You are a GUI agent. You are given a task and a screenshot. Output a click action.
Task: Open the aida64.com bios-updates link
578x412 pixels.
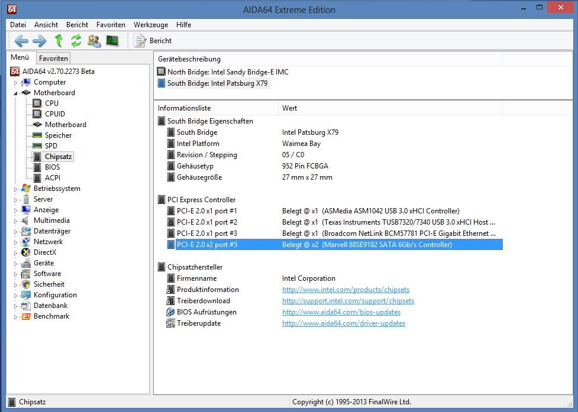pyautogui.click(x=341, y=312)
